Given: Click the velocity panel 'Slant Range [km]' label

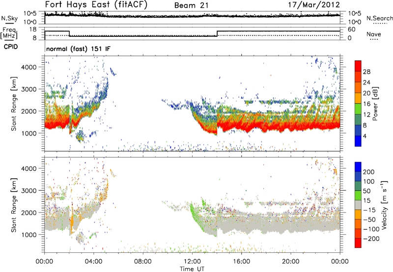Looking at the screenshot, I should 14,205.
